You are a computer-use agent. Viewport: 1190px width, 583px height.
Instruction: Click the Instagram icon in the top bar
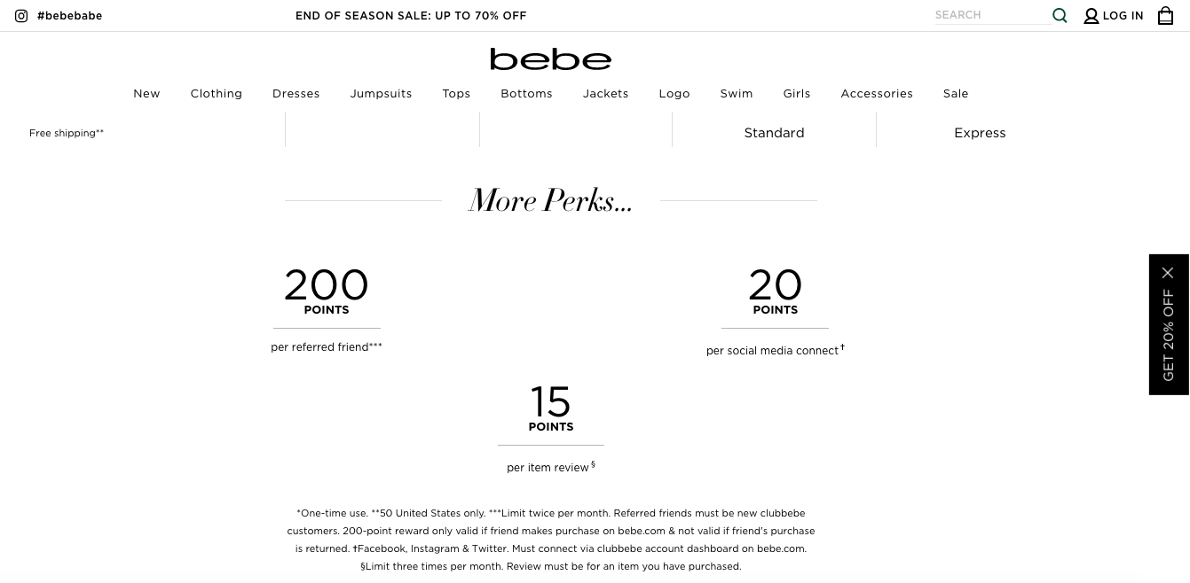click(21, 15)
